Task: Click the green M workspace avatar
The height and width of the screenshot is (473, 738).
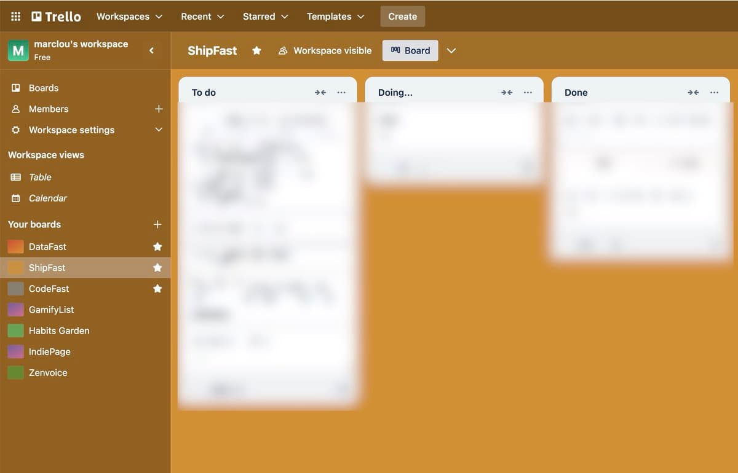Action: 18,50
